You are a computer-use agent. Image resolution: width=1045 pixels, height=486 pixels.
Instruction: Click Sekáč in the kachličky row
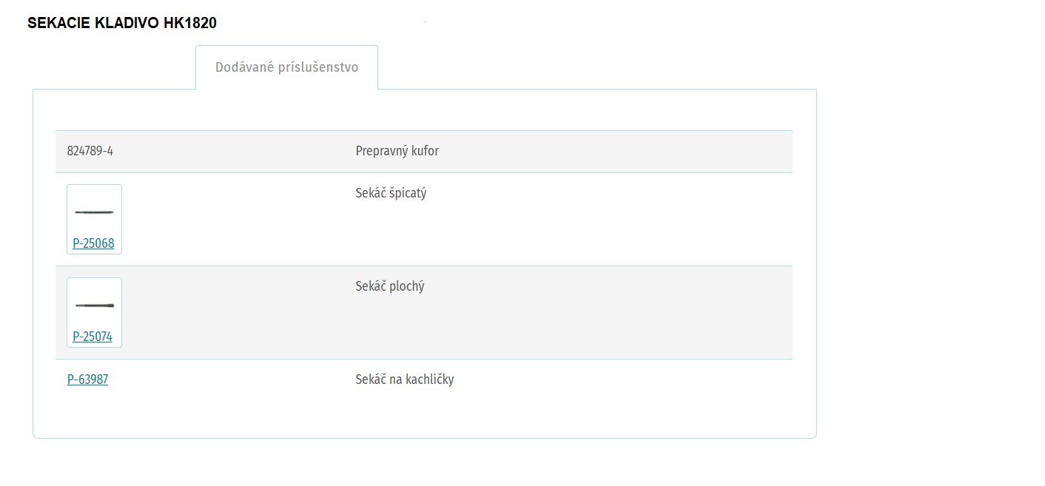click(x=371, y=379)
